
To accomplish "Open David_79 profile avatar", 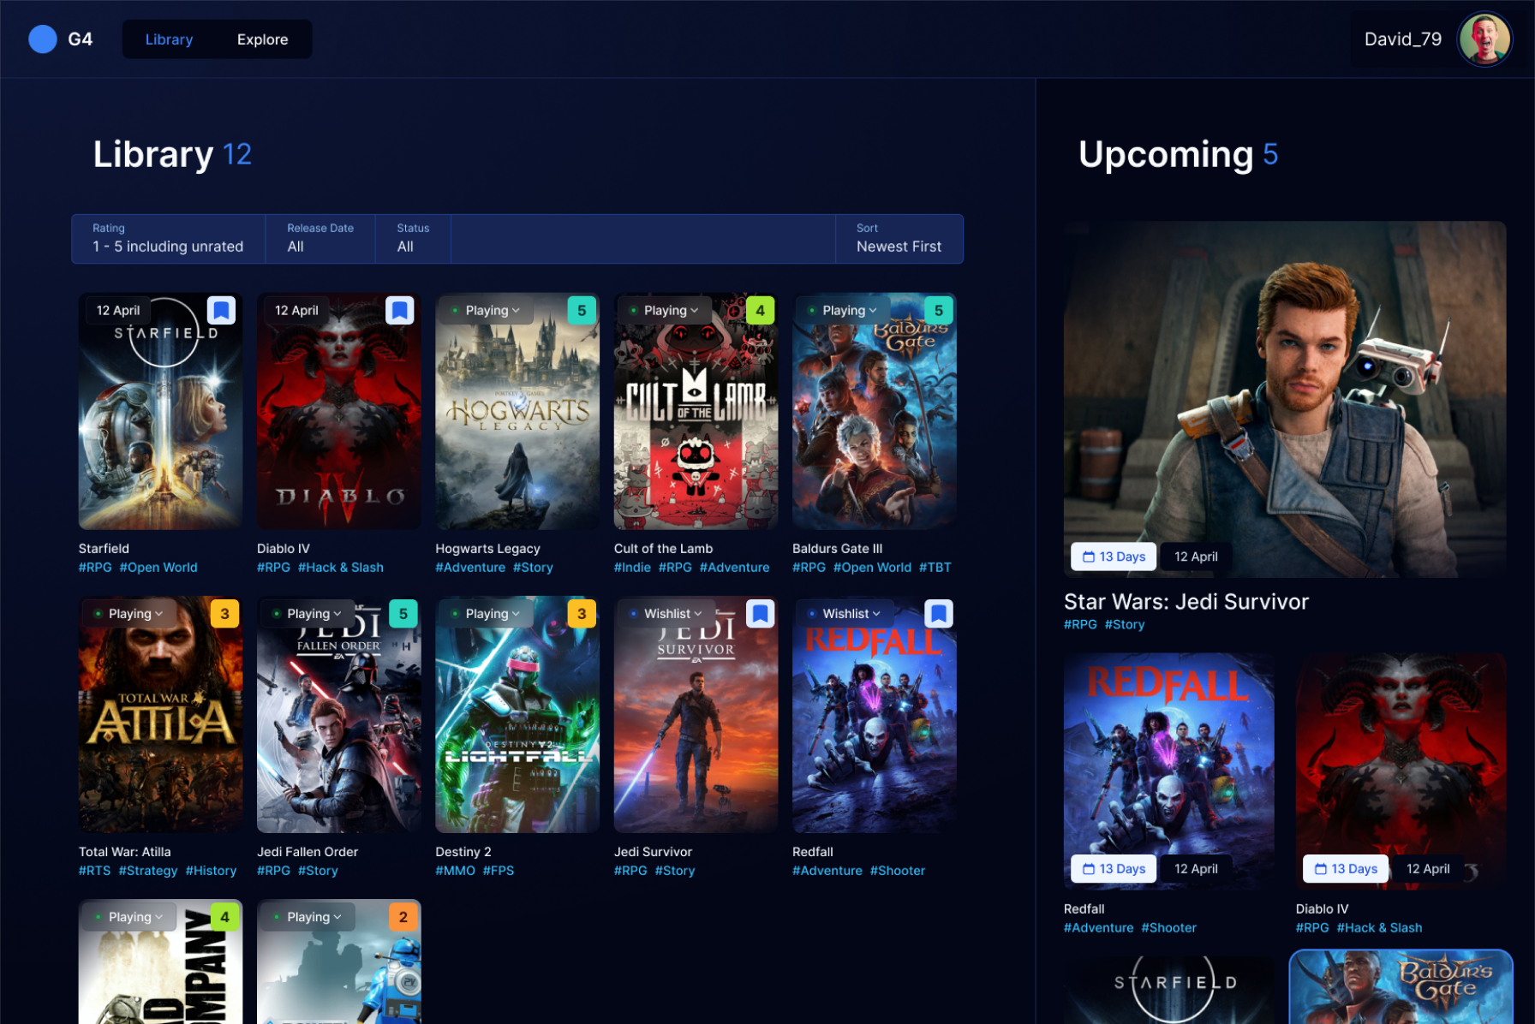I will click(1484, 39).
